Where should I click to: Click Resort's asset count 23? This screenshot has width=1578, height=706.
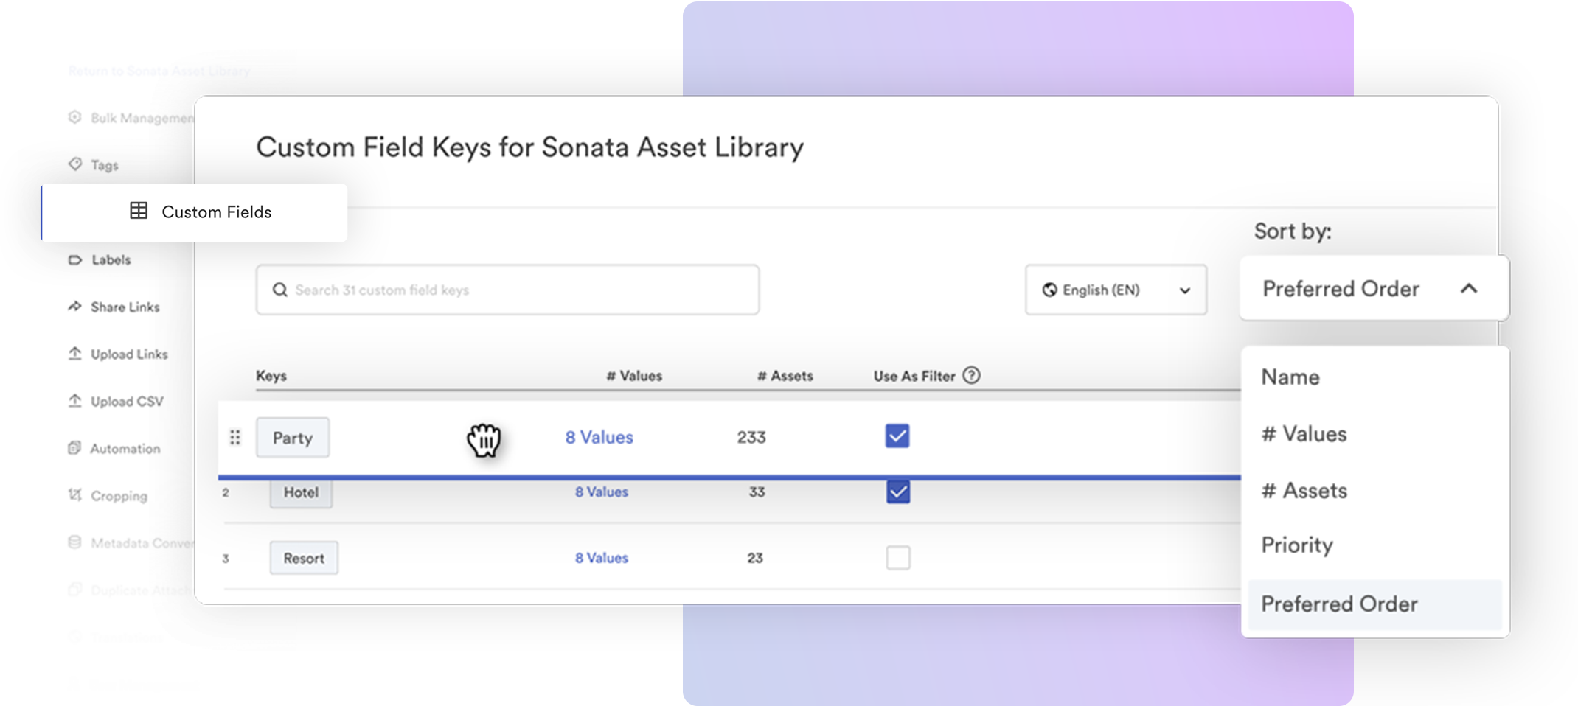click(x=755, y=558)
